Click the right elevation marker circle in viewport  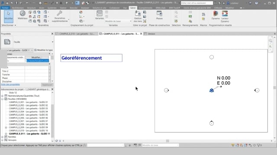(x=257, y=90)
